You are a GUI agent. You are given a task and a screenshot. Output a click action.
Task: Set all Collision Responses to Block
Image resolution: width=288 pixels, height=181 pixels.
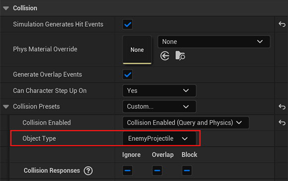tap(187, 171)
